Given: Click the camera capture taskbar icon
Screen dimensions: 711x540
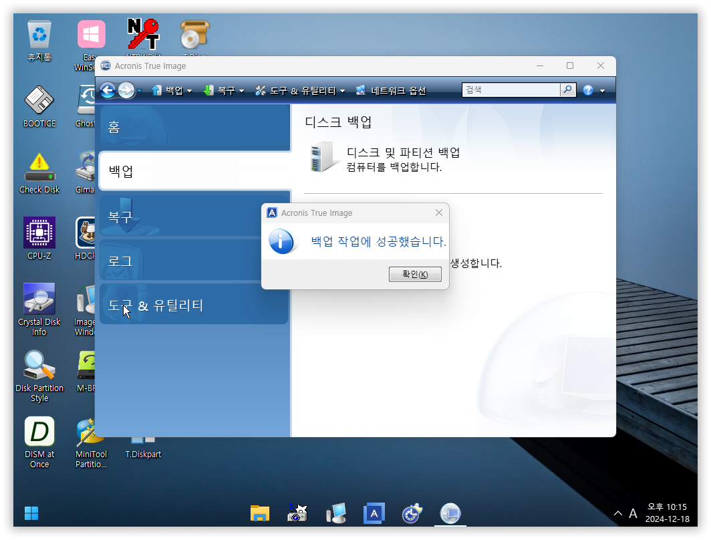Looking at the screenshot, I should pyautogui.click(x=297, y=513).
